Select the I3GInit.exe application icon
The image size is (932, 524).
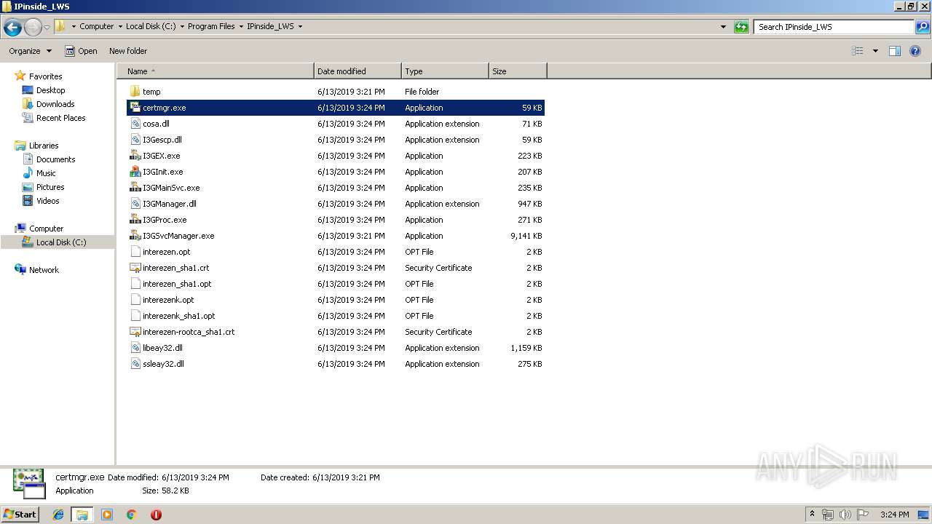pos(135,172)
